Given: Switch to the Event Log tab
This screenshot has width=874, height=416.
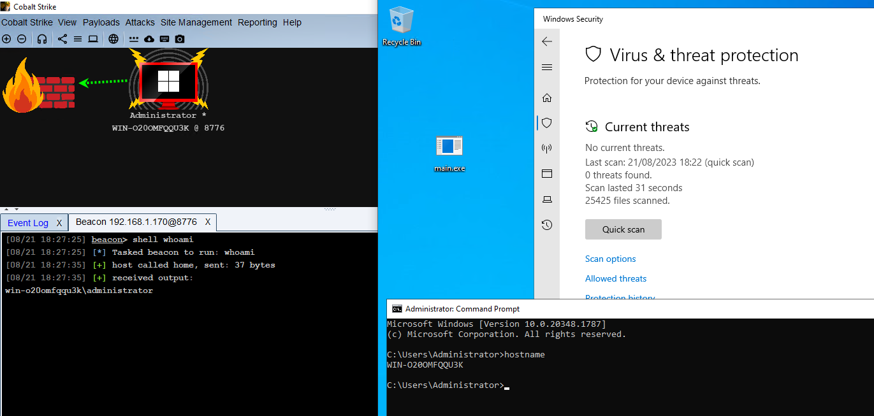Looking at the screenshot, I should [x=28, y=223].
